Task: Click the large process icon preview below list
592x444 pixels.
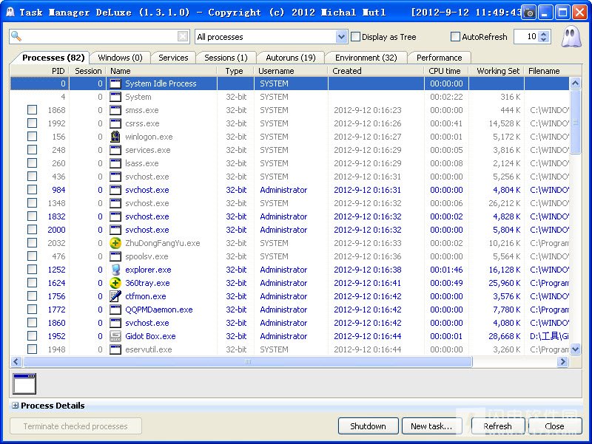Action: (24, 383)
